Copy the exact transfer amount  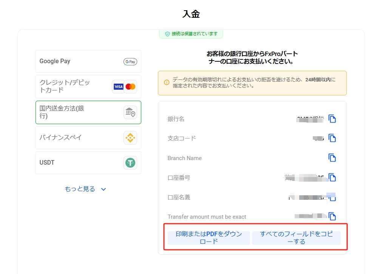click(332, 216)
